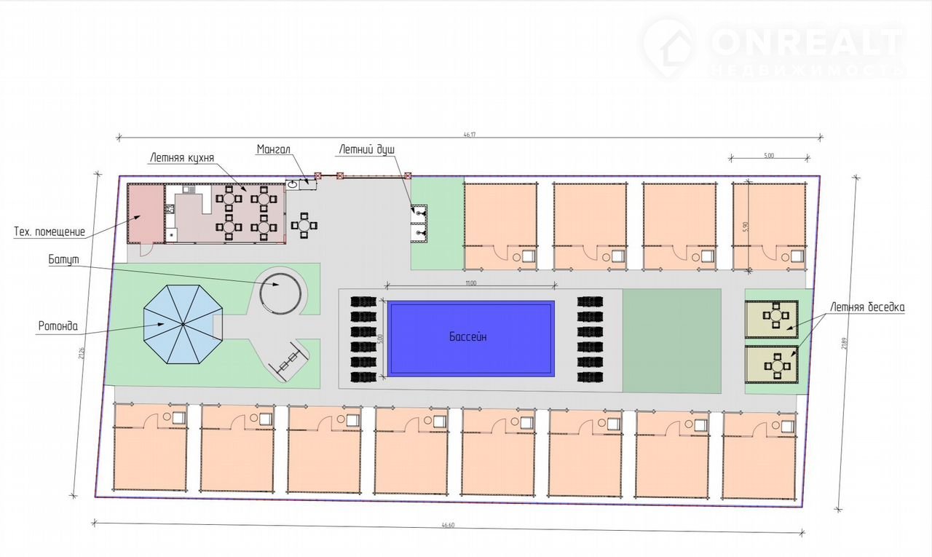
Task: Click the circular Батут trampoline symbol
Action: [281, 293]
